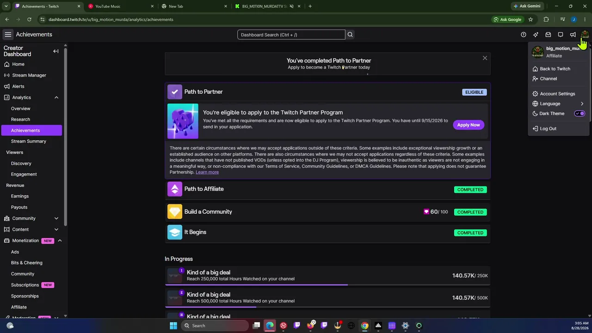Reload the page

coord(29,19)
